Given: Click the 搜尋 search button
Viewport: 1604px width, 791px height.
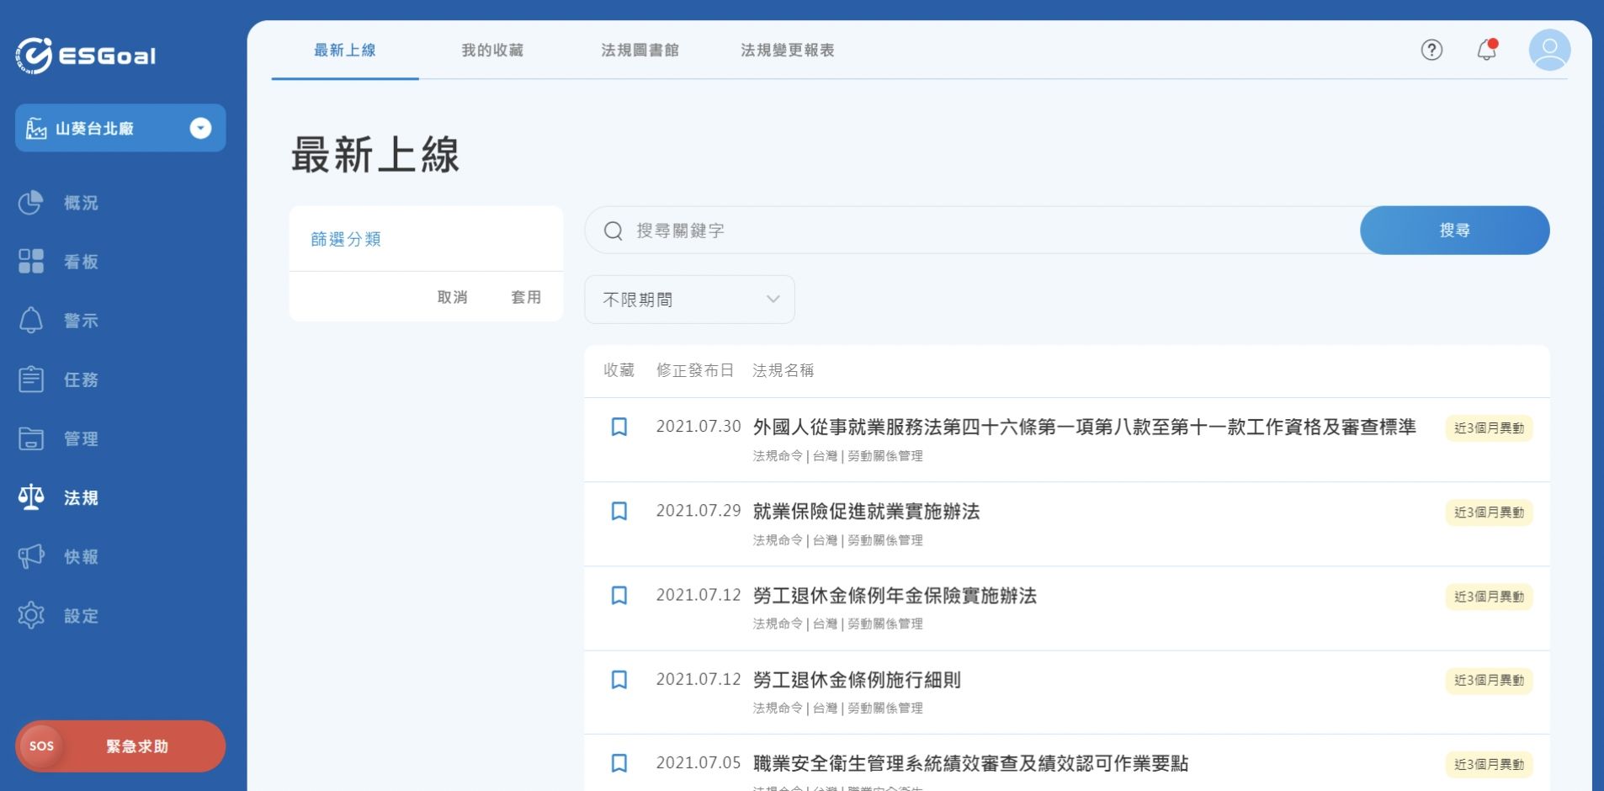Looking at the screenshot, I should pos(1454,231).
